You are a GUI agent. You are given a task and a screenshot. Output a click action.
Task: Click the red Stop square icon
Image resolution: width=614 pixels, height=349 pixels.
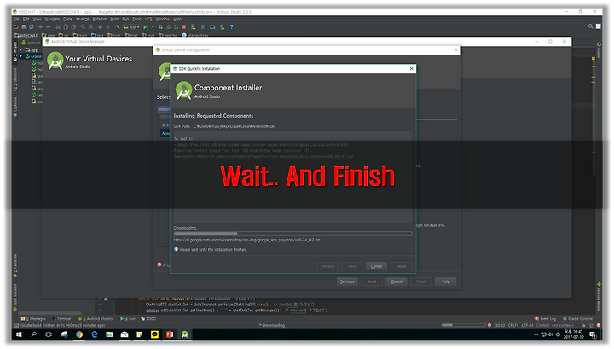click(183, 27)
